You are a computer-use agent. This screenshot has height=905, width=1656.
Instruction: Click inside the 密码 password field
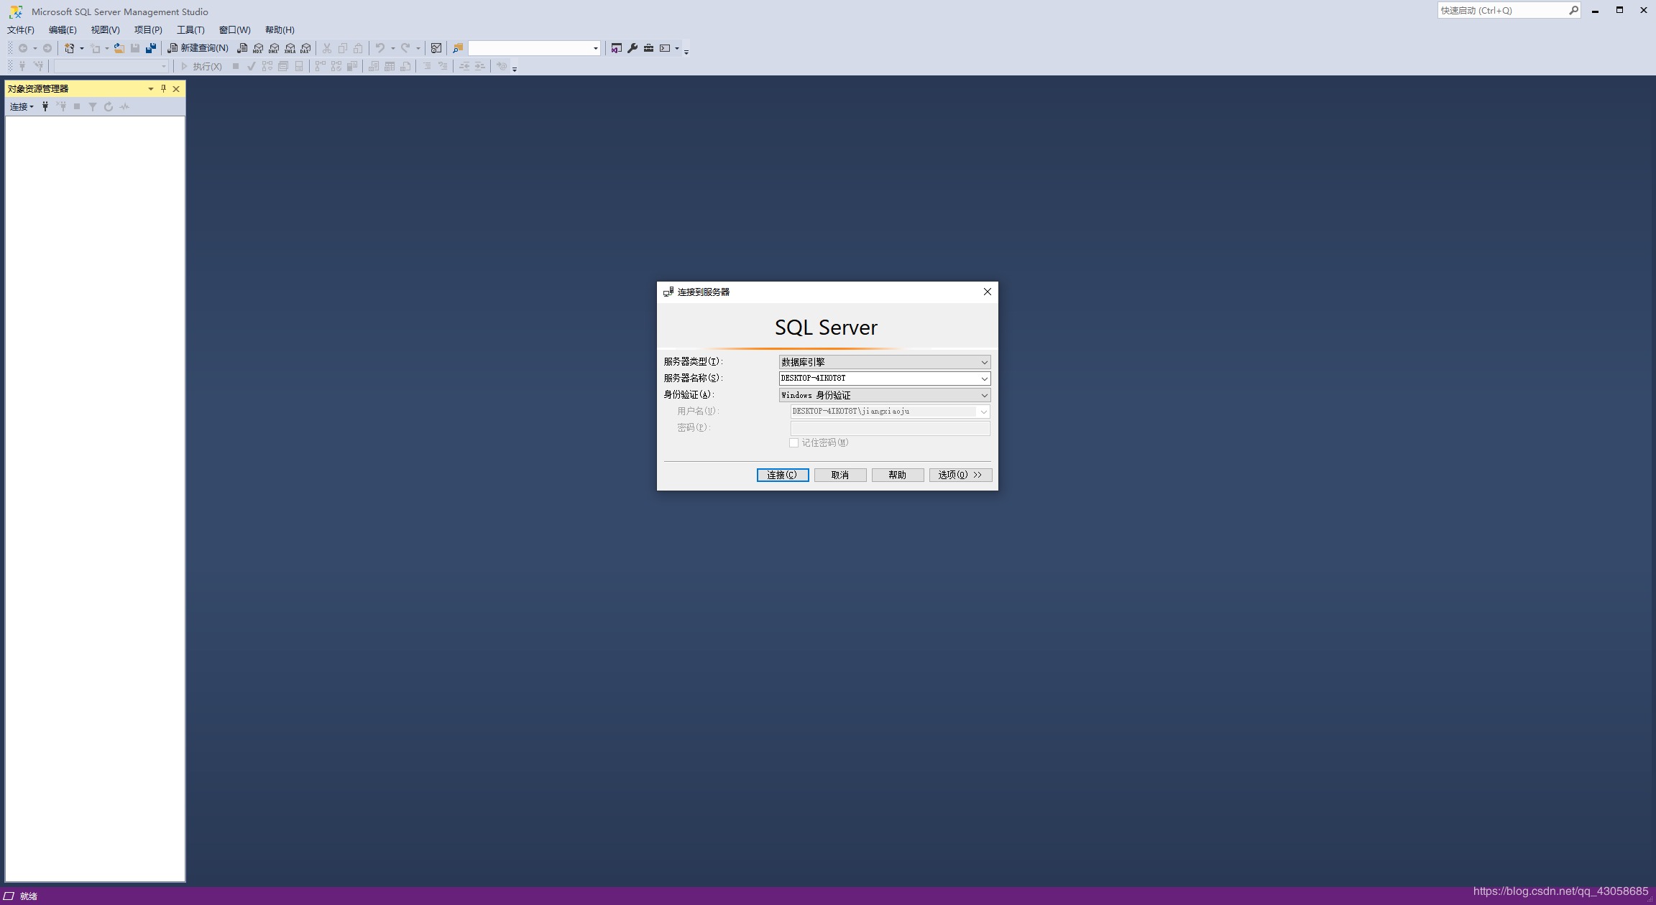889,427
